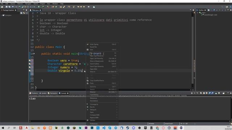
Task: Close the Outline view
Action: (205, 10)
